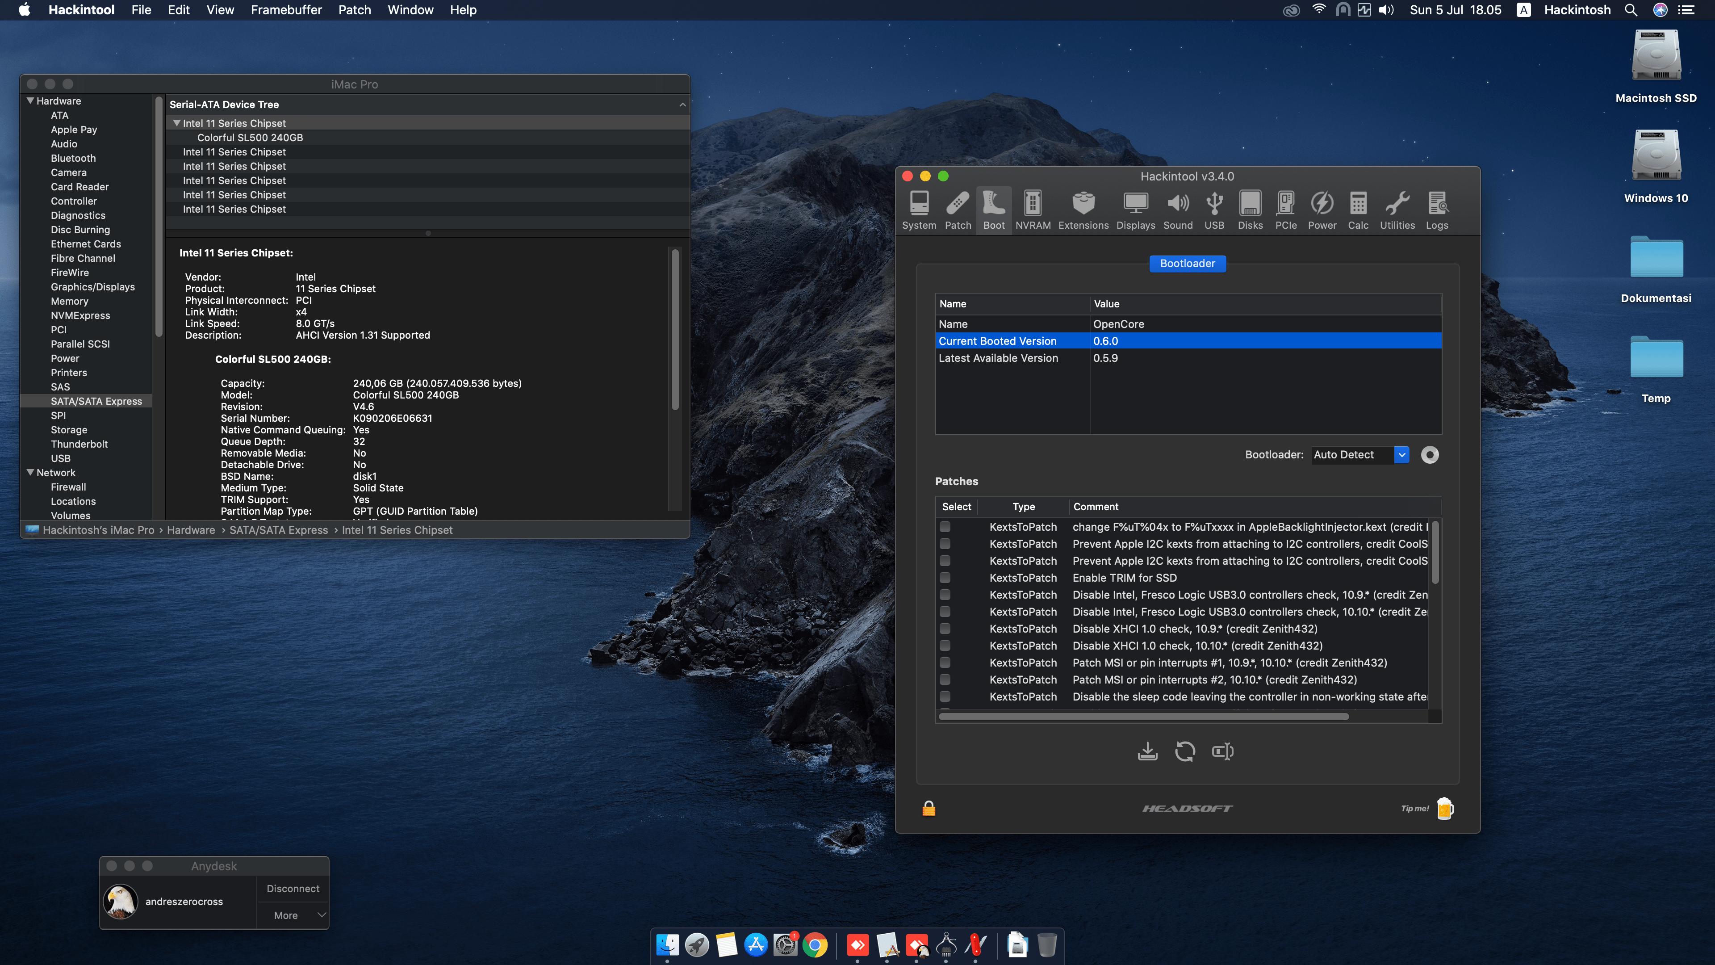Open the Patch menu in menu bar

pyautogui.click(x=354, y=10)
